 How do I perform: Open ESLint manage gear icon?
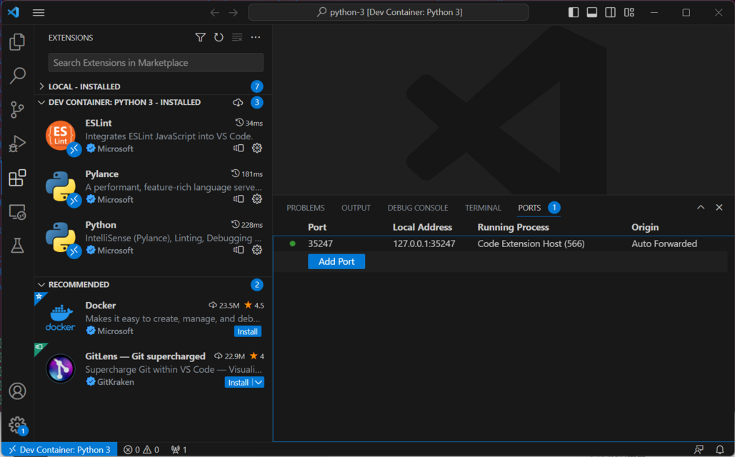click(x=257, y=149)
